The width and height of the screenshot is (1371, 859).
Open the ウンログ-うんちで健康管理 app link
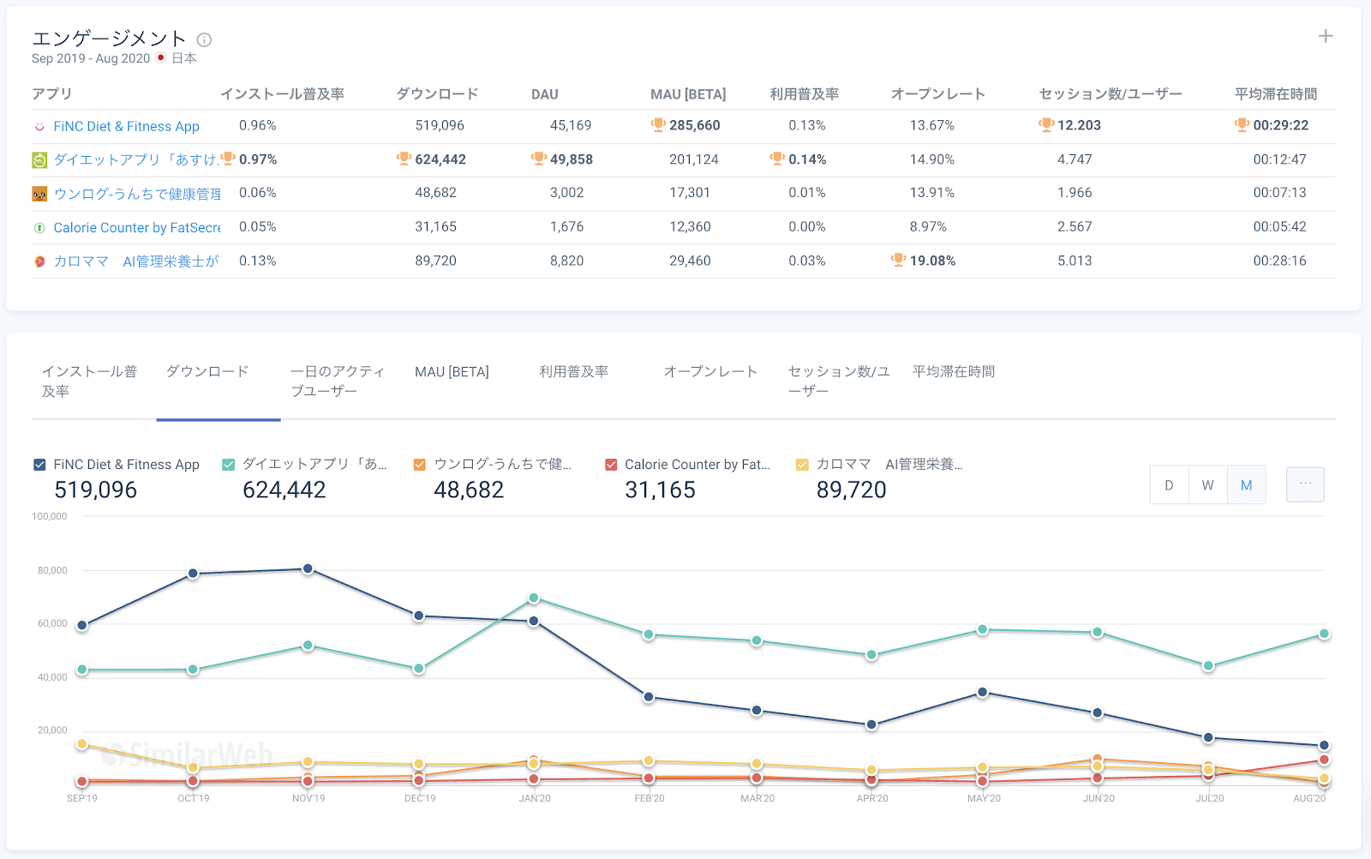[137, 194]
